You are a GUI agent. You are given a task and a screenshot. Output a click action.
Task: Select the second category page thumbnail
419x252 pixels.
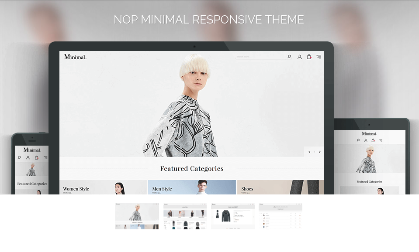pyautogui.click(x=185, y=216)
